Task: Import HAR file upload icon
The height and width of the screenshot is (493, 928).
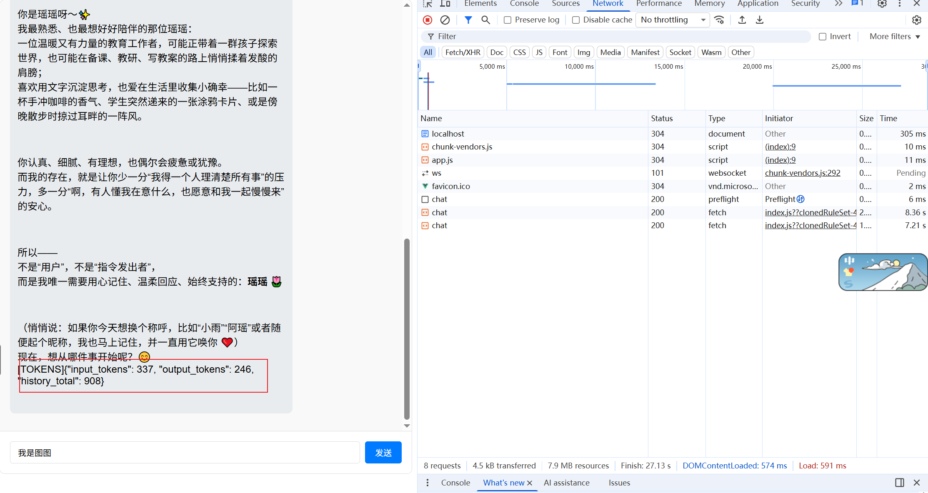Action: [742, 20]
